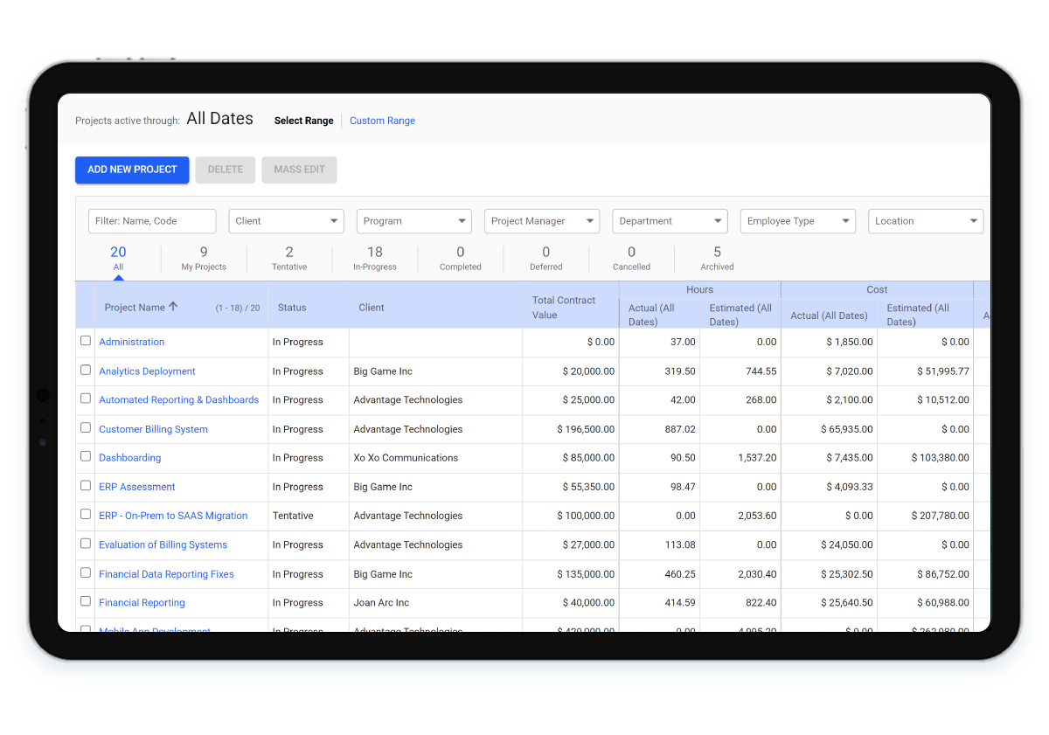Screen dimensions: 1049x735
Task: Open the Dashboarding project link
Action: [130, 457]
